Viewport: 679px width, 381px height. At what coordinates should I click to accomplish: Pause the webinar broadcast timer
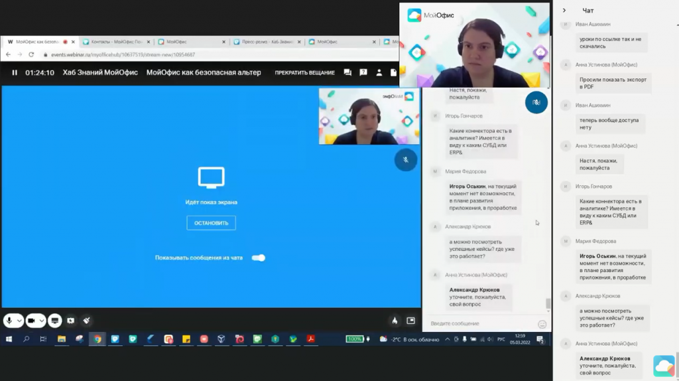tap(15, 73)
